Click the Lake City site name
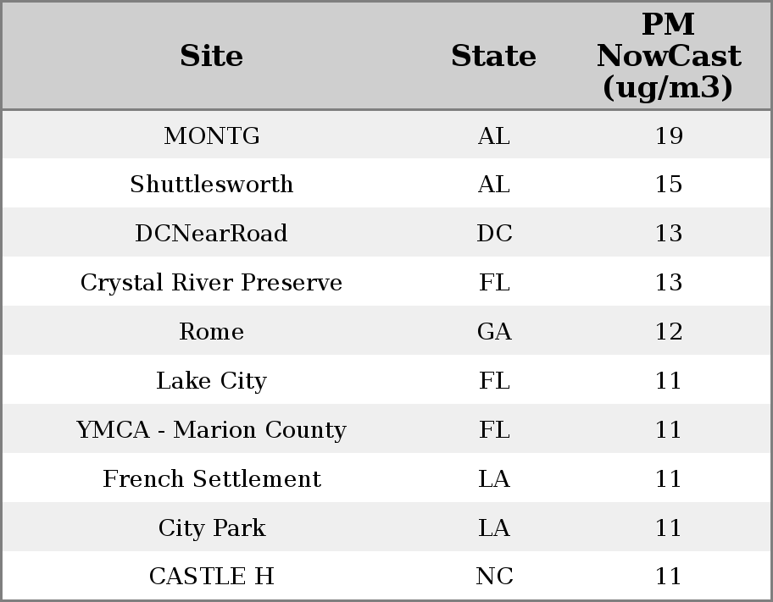This screenshot has width=773, height=602. (x=212, y=381)
